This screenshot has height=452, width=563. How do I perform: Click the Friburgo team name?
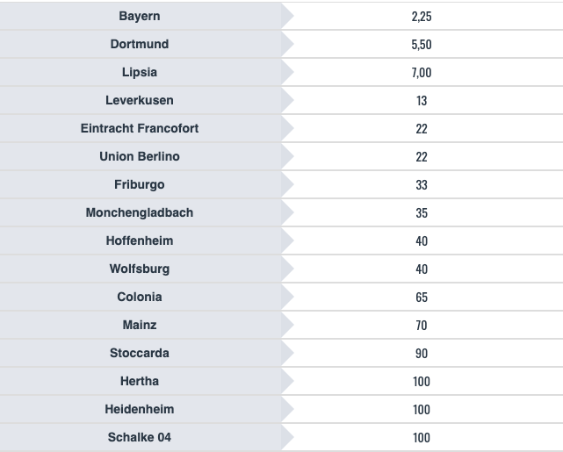pyautogui.click(x=140, y=185)
